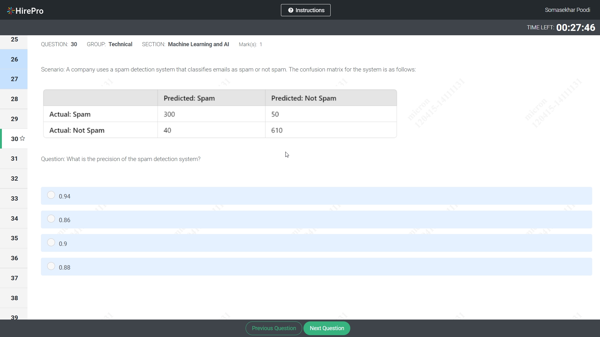
Task: Click the table cell with value 50
Action: [331, 114]
